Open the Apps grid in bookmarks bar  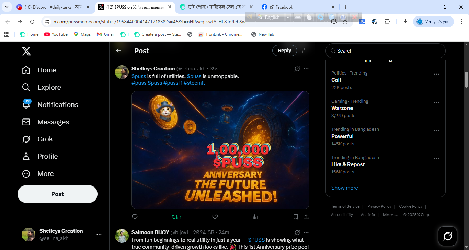(x=7, y=34)
